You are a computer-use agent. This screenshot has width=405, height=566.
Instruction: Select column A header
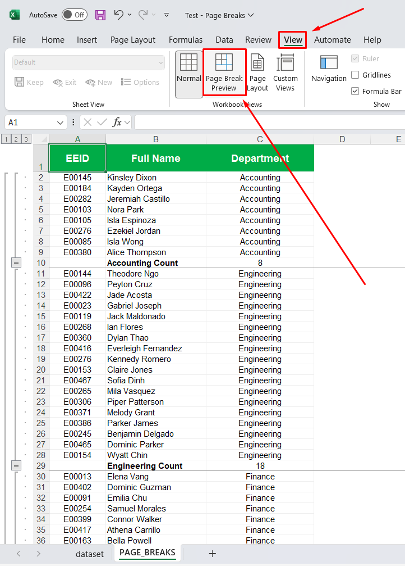[77, 139]
